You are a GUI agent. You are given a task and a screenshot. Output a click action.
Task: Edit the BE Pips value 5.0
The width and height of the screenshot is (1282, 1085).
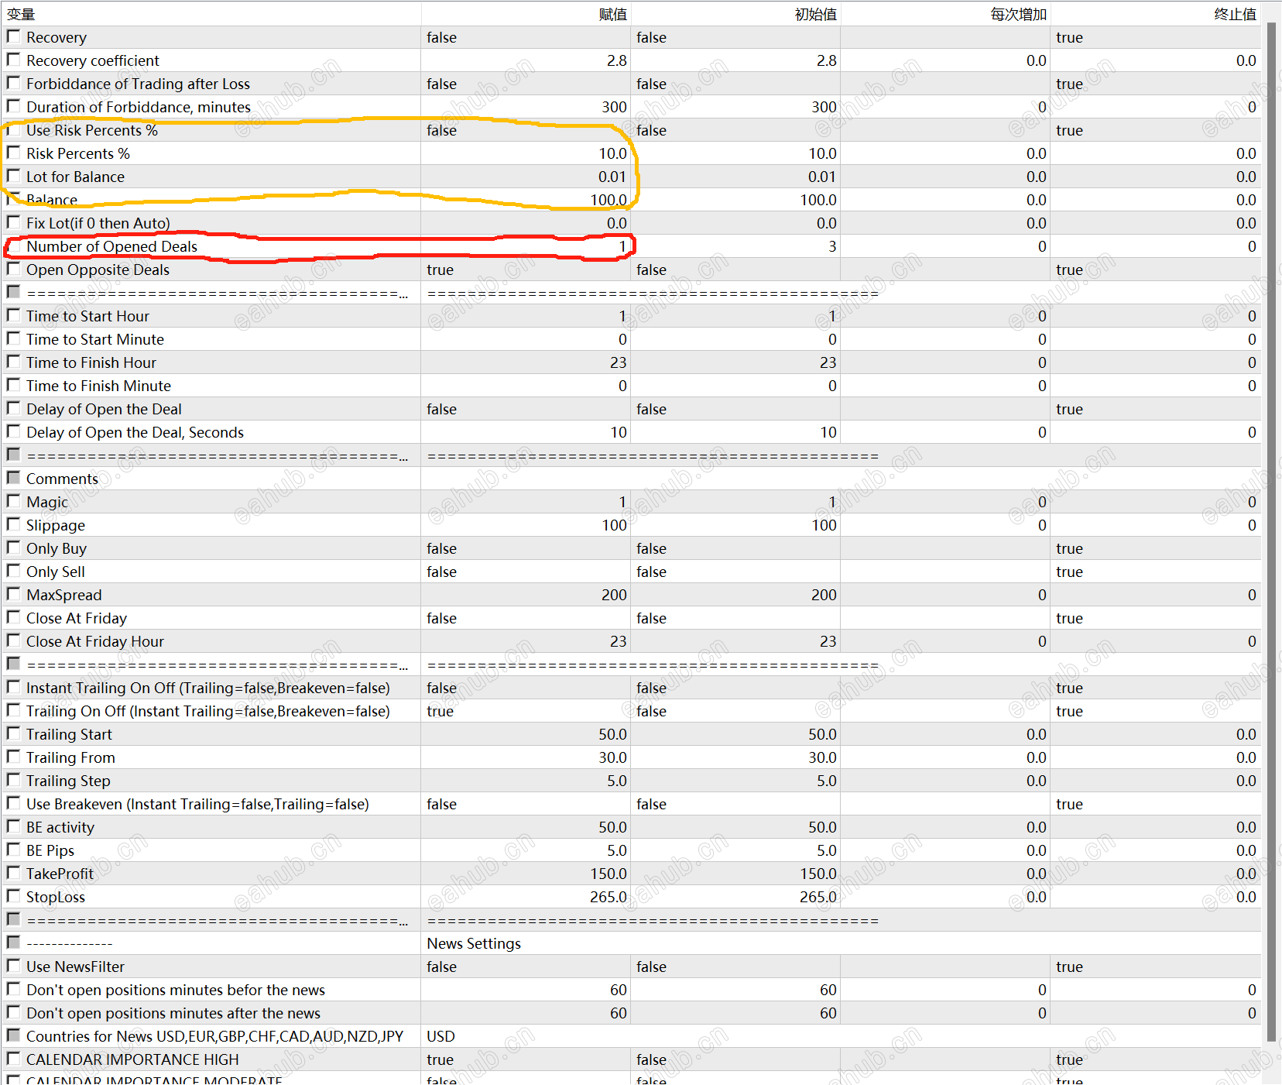pos(526,850)
